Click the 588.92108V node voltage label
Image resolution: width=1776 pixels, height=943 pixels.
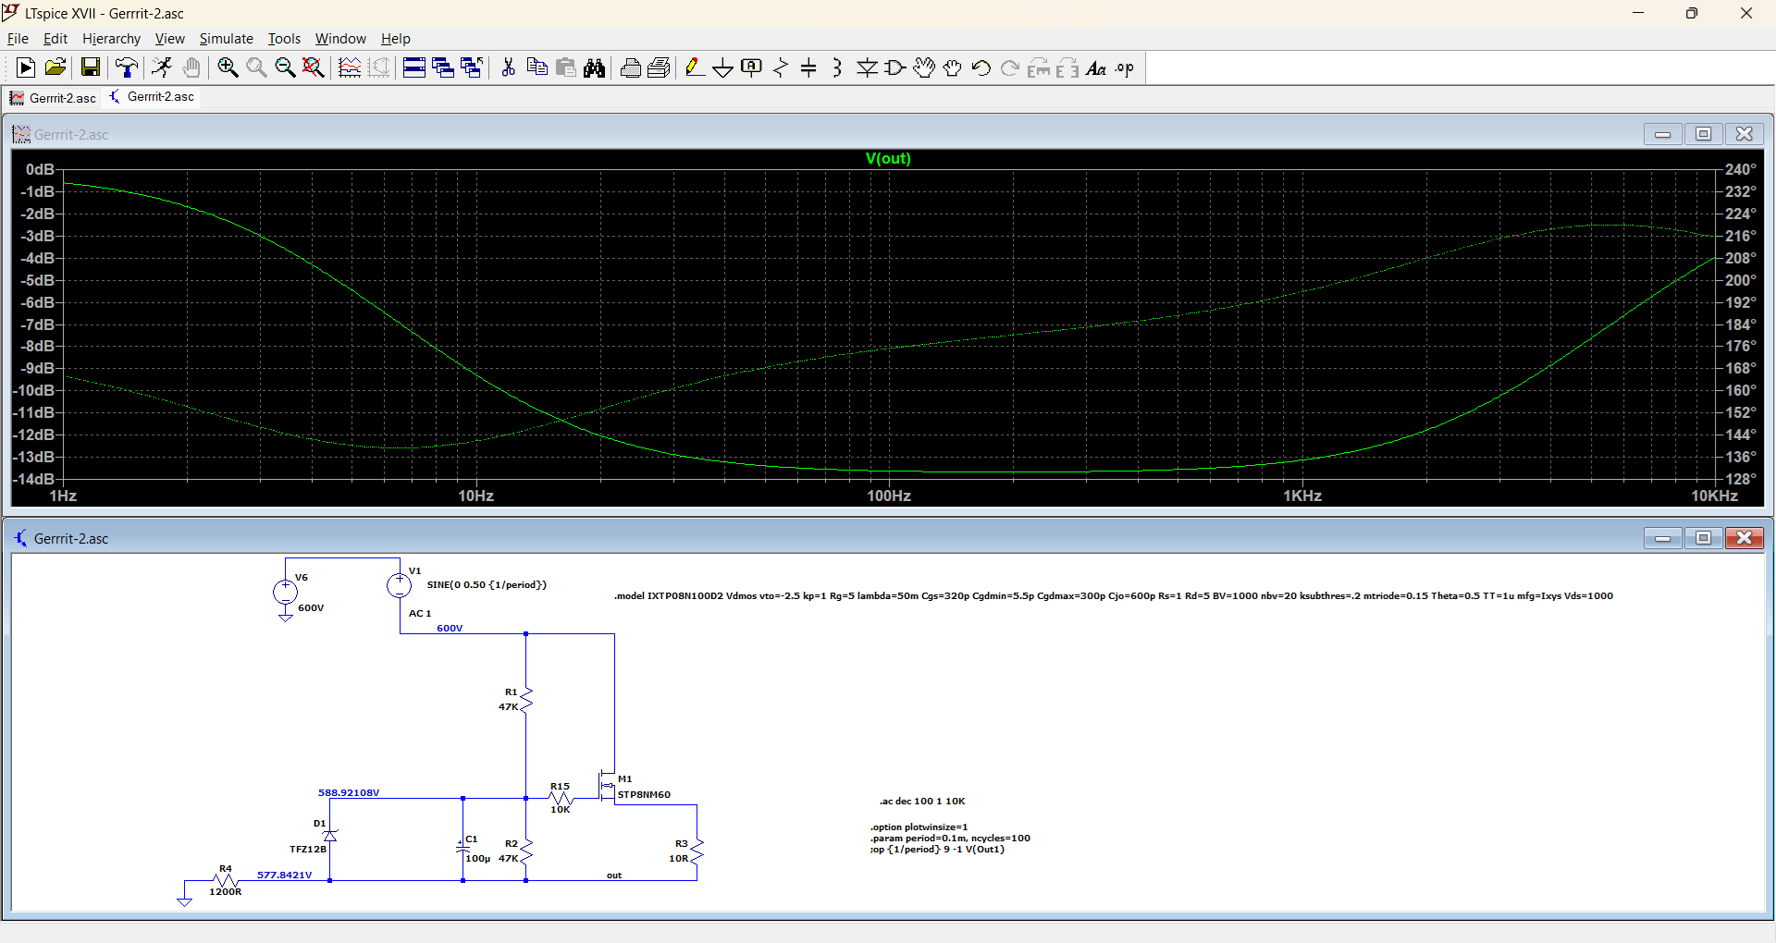[349, 793]
